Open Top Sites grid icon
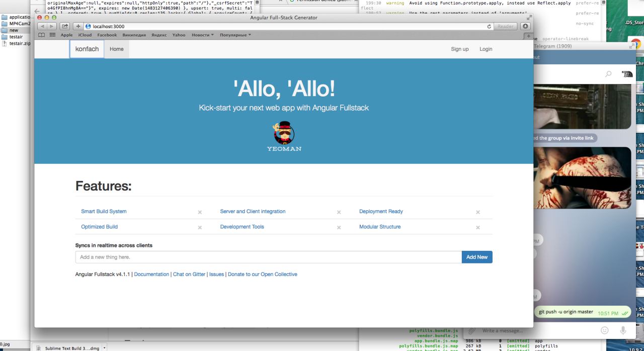Viewport: 644px width, 351px height. 52,35
